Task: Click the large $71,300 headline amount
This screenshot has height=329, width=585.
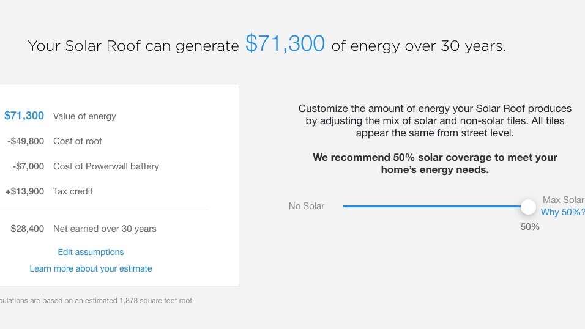Action: (x=285, y=44)
